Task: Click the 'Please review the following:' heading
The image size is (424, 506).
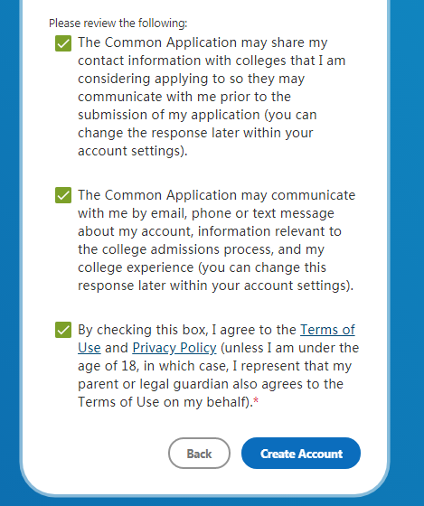Action: (x=118, y=23)
